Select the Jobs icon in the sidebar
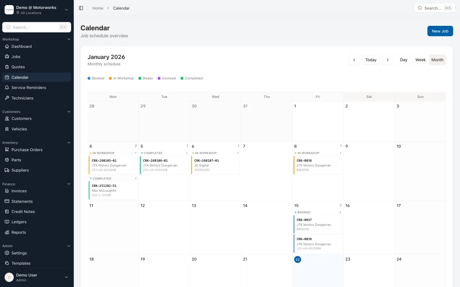This screenshot has height=287, width=460. 7,56
